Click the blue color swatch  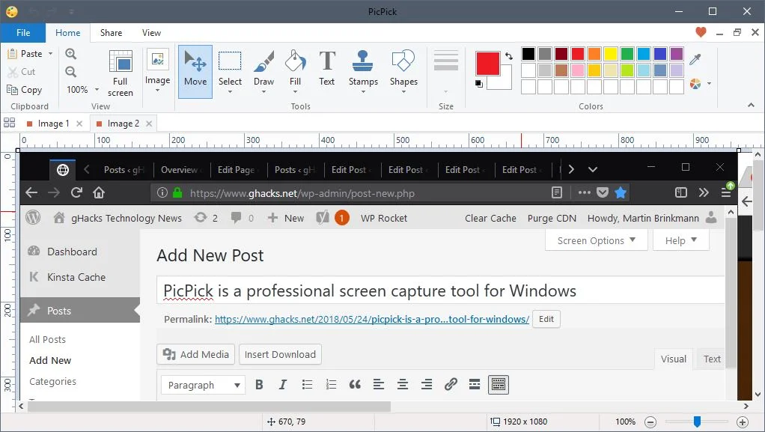coord(659,54)
